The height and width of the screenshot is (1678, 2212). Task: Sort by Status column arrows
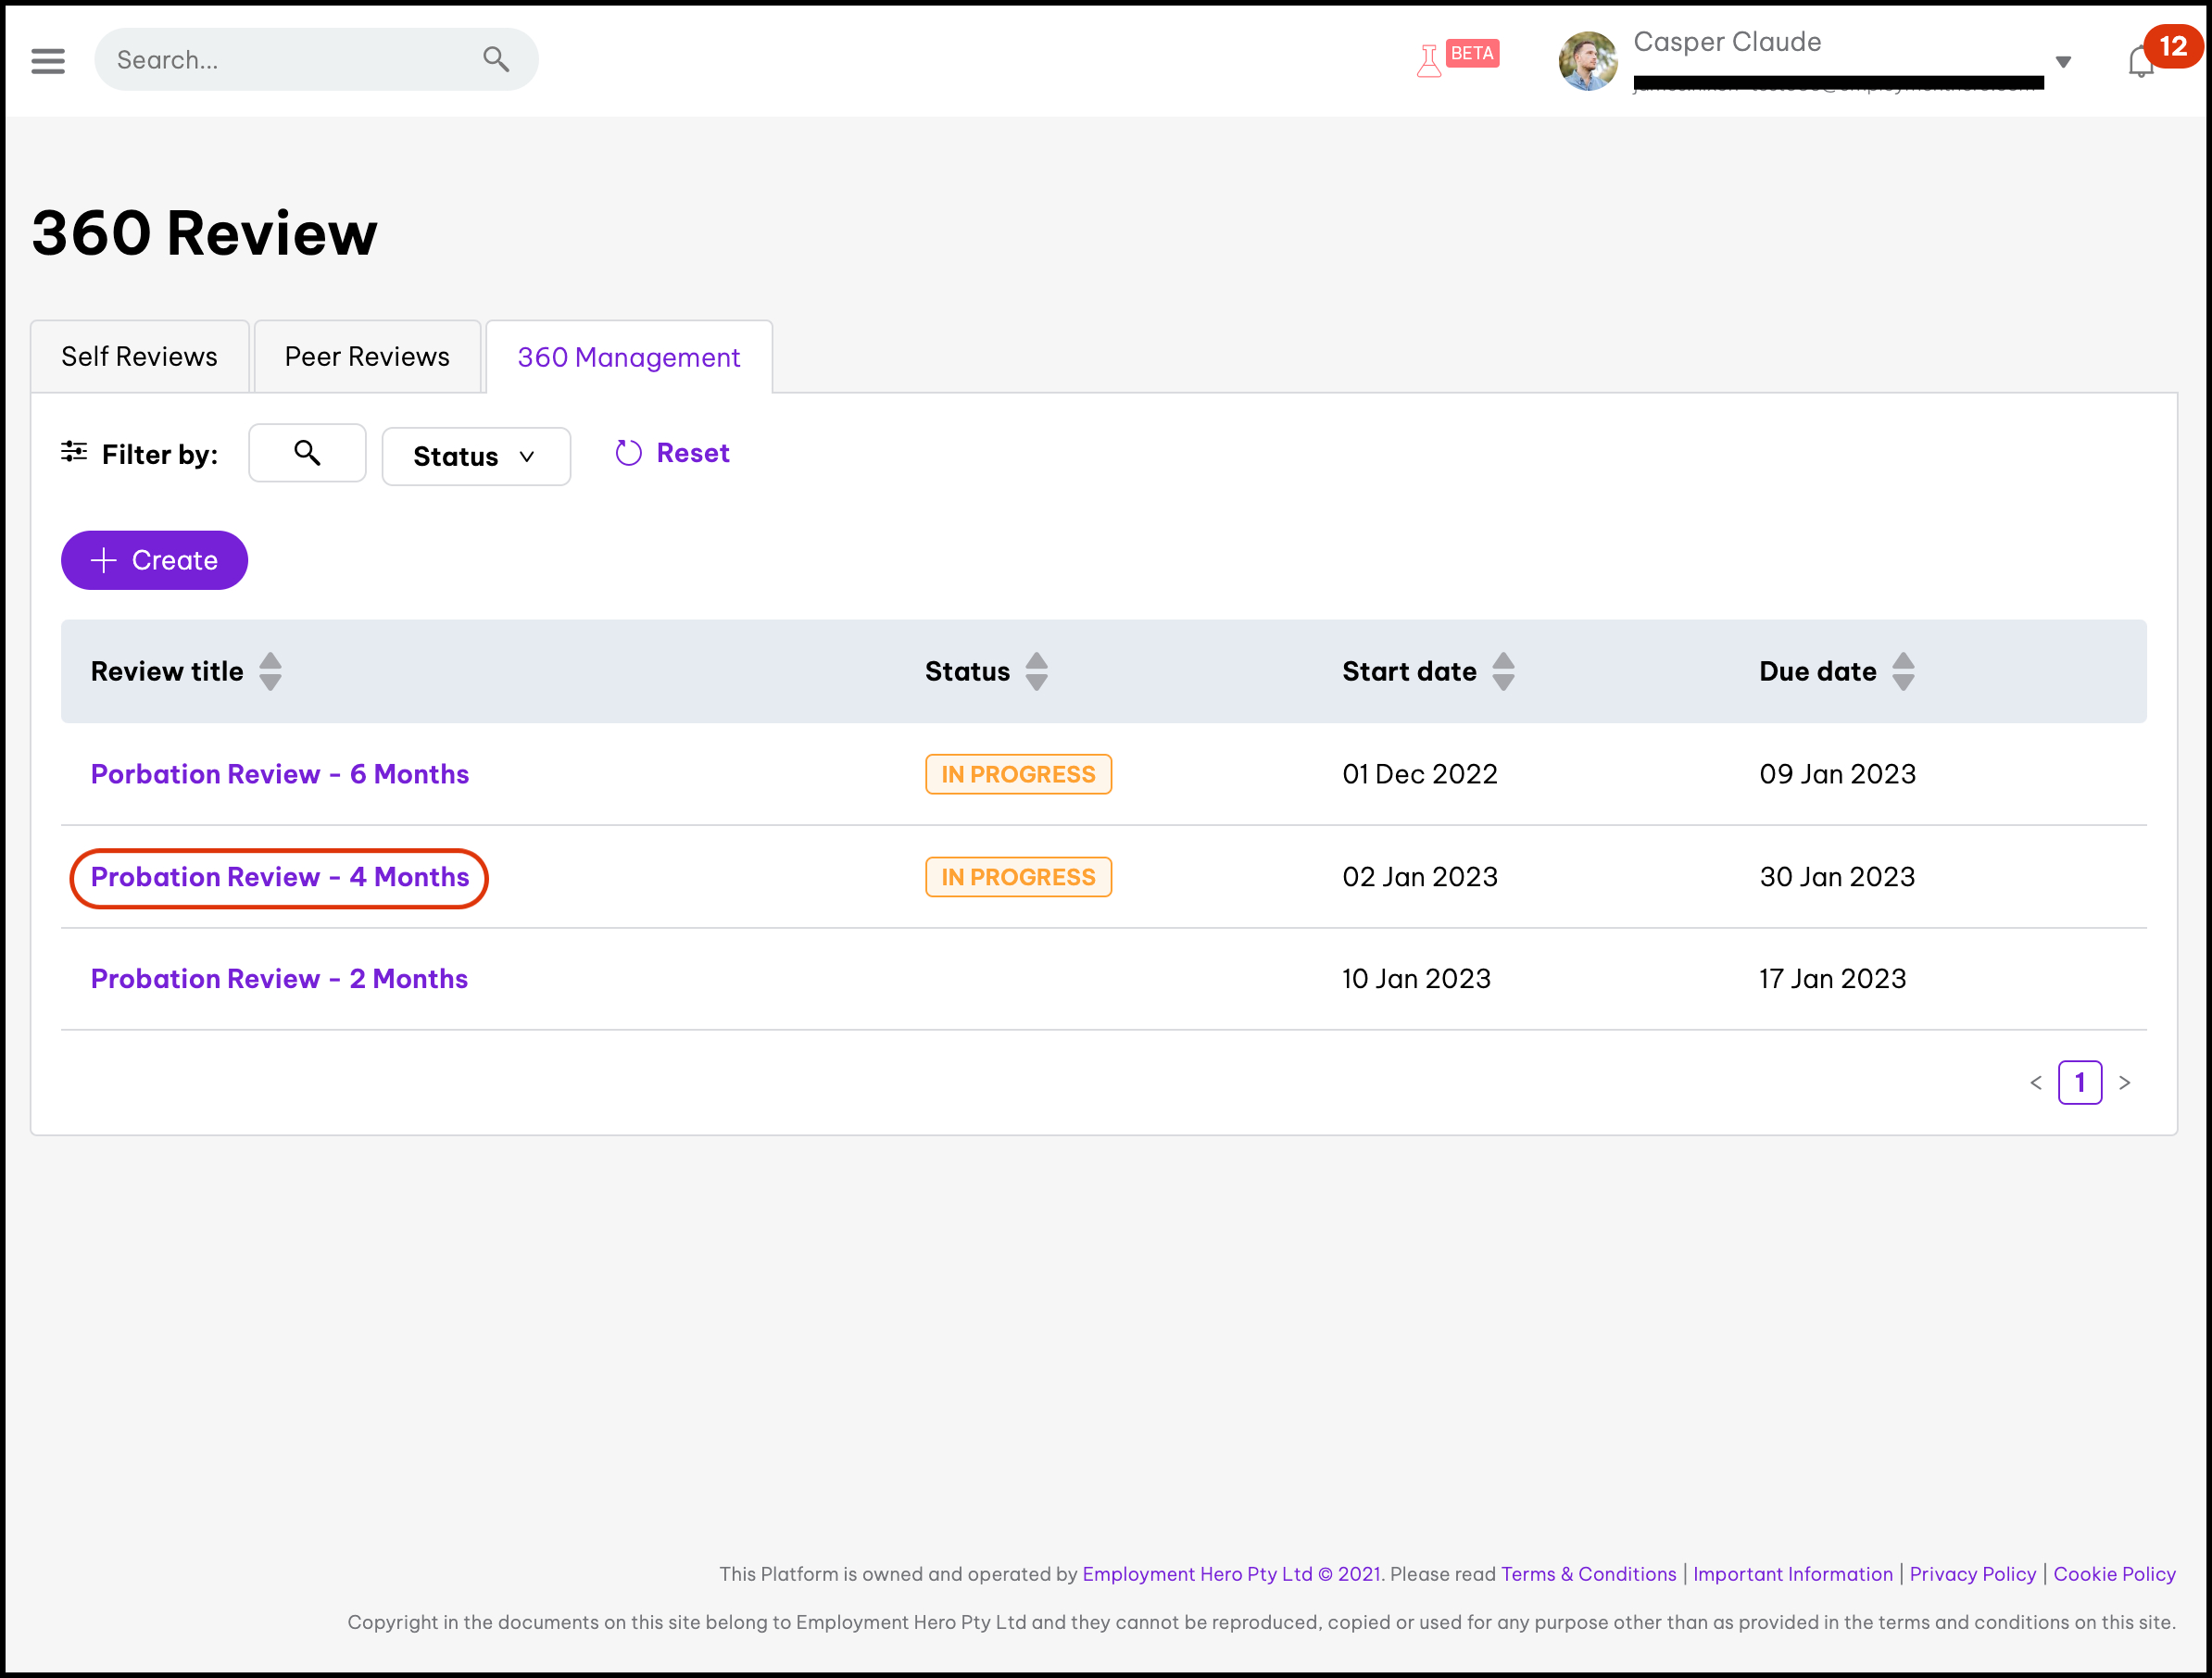(1037, 671)
